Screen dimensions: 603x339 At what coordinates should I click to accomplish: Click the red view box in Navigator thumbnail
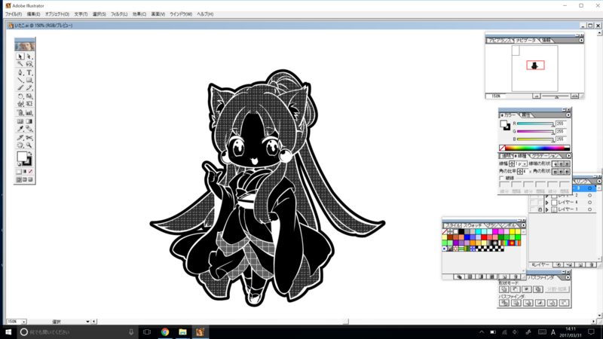pyautogui.click(x=535, y=66)
